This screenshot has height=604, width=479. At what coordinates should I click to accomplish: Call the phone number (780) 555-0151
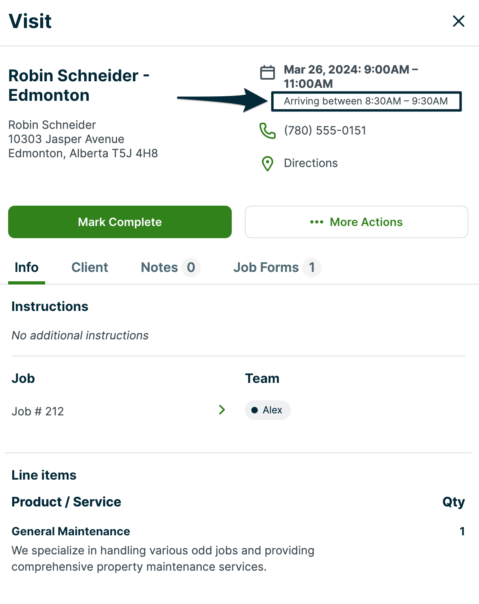point(325,130)
